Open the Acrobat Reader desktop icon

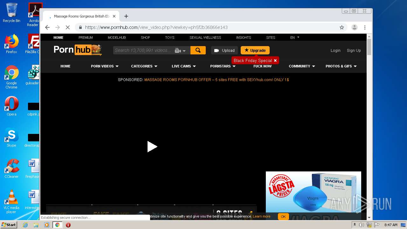[x=33, y=15]
